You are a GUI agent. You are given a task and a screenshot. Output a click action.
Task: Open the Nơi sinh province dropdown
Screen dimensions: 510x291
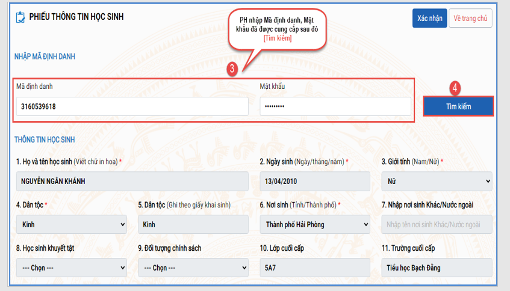(x=315, y=224)
